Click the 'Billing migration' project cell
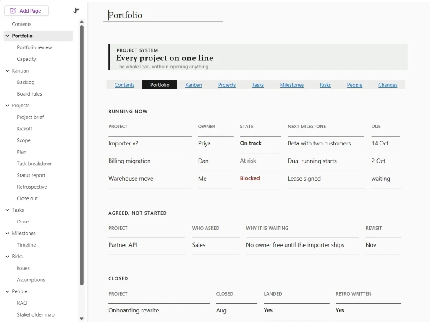Screen dimensions: 430x322 129,161
